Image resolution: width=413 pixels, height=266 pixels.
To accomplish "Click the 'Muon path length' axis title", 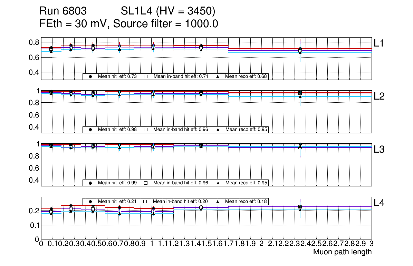I will (342, 252).
